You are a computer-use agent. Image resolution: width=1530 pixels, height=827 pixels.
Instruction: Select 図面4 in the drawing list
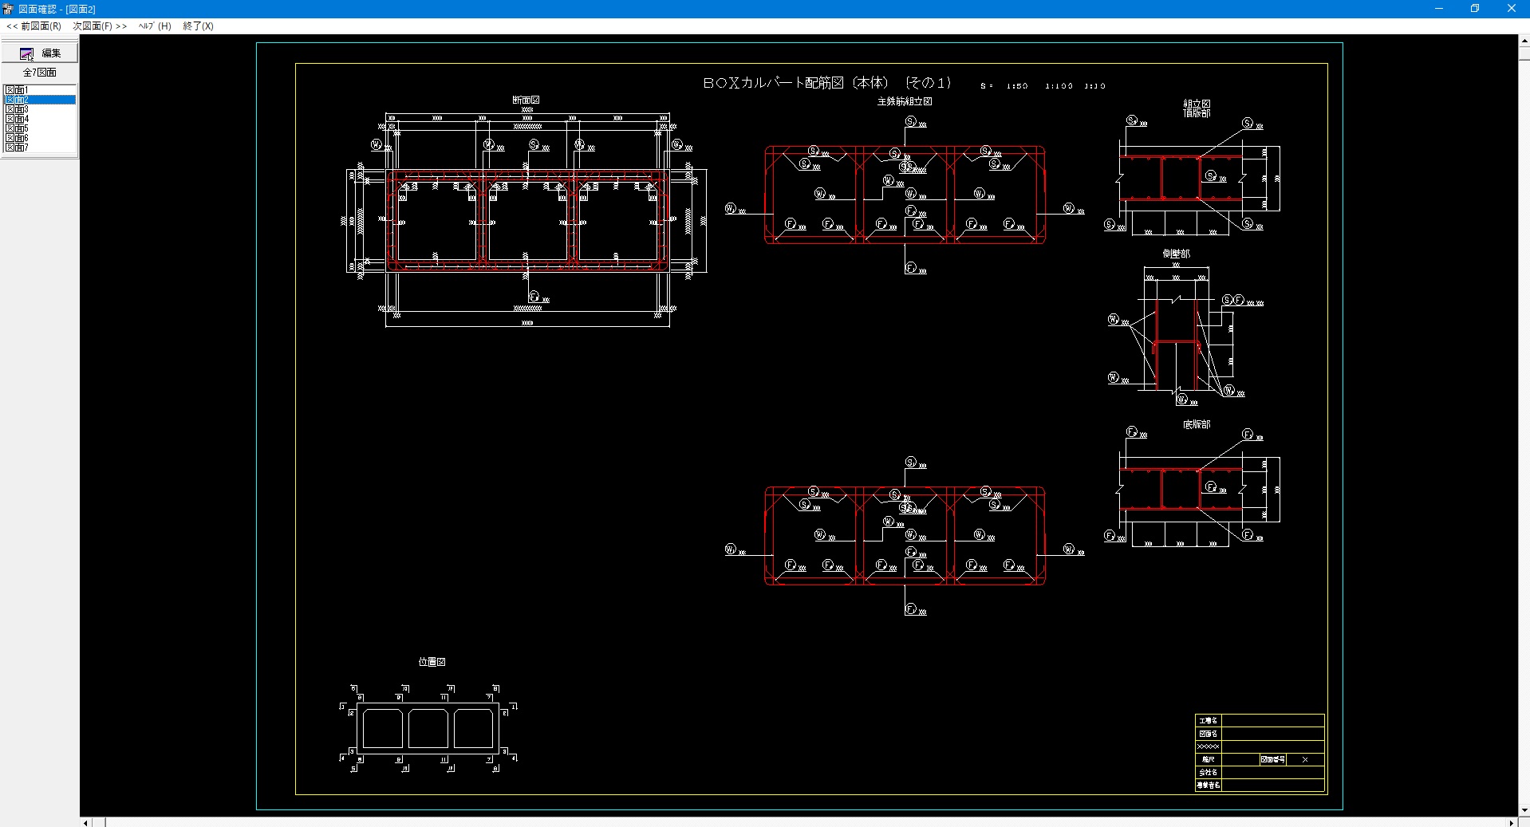click(x=17, y=119)
